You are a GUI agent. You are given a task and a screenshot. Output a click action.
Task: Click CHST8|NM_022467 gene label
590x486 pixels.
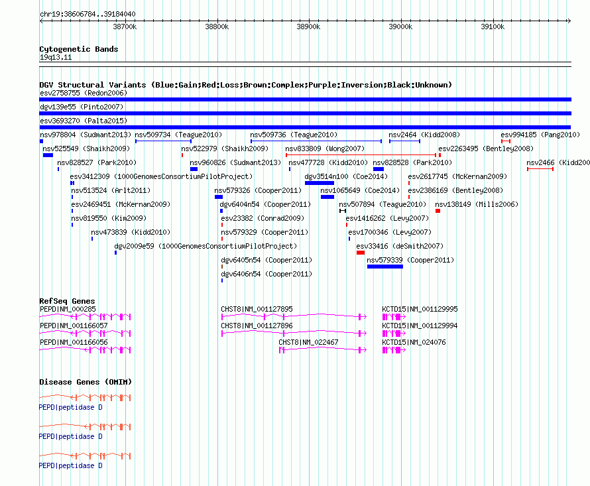[308, 342]
